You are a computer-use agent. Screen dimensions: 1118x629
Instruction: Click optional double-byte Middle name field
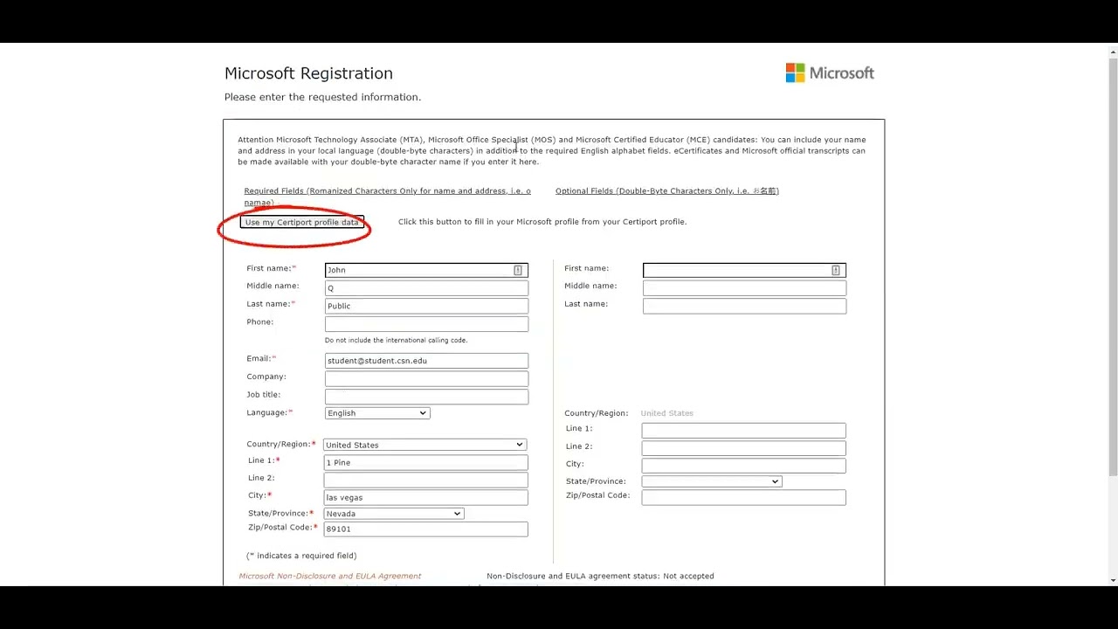[744, 288]
